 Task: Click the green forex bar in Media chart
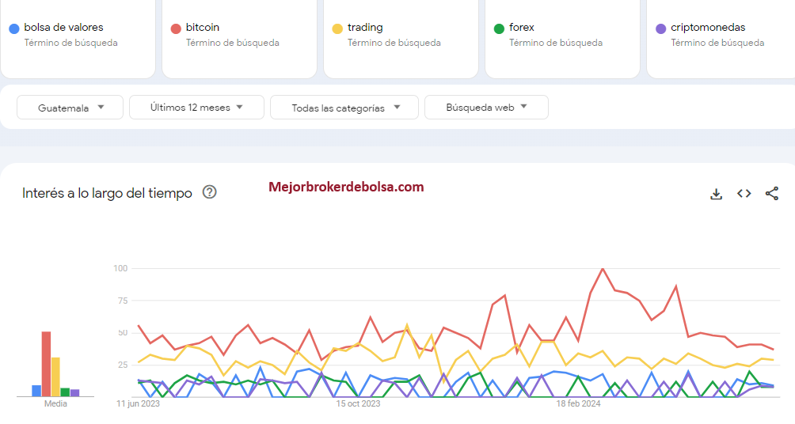click(x=65, y=392)
